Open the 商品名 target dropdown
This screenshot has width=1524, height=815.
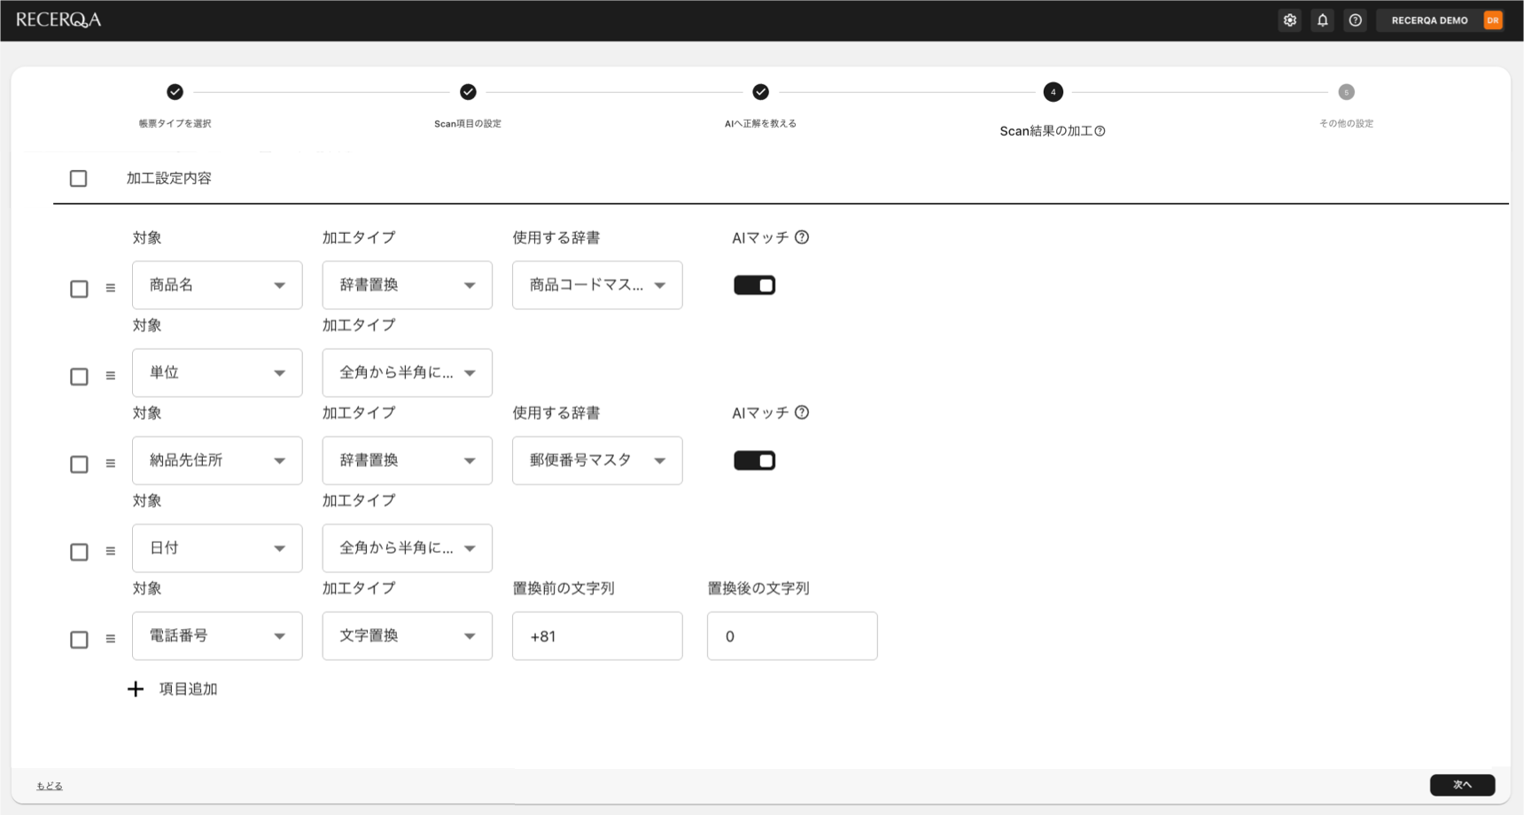pyautogui.click(x=217, y=285)
